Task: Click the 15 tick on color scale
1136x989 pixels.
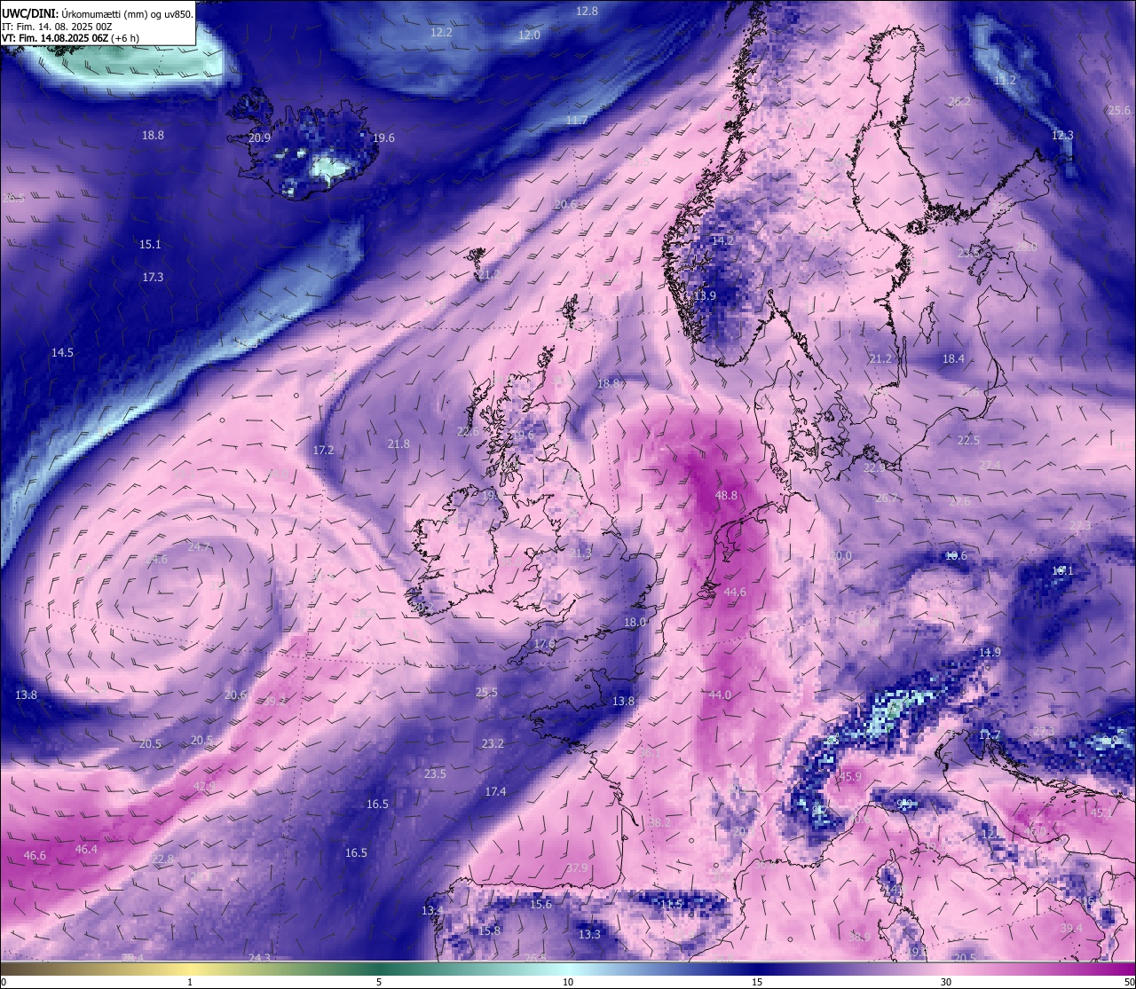Action: 757,983
